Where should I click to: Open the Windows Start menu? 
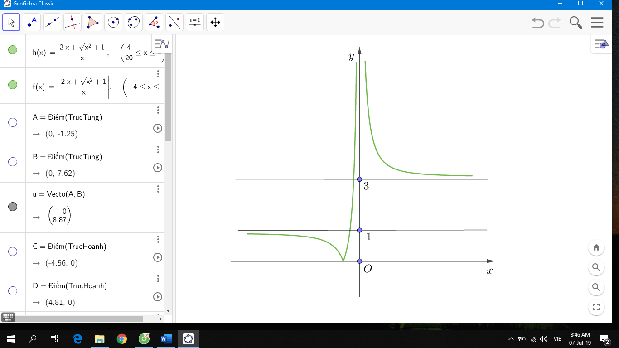[x=11, y=338]
